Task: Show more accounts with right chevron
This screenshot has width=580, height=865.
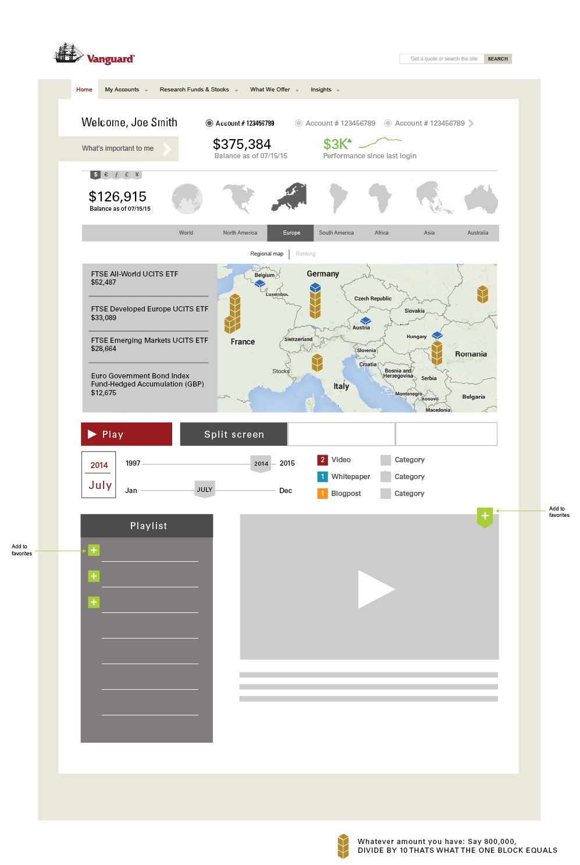Action: point(471,123)
